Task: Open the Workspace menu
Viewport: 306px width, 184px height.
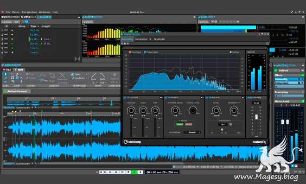Action: click(45, 12)
